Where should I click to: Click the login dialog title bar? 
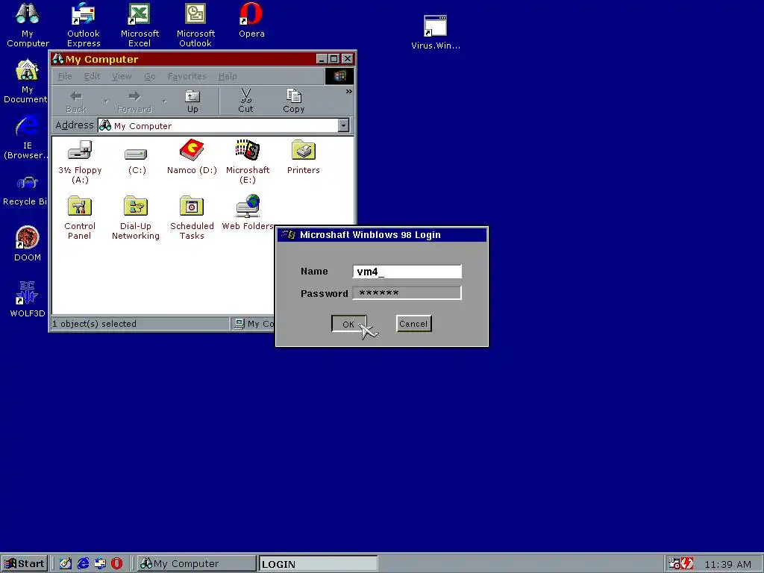tap(382, 235)
